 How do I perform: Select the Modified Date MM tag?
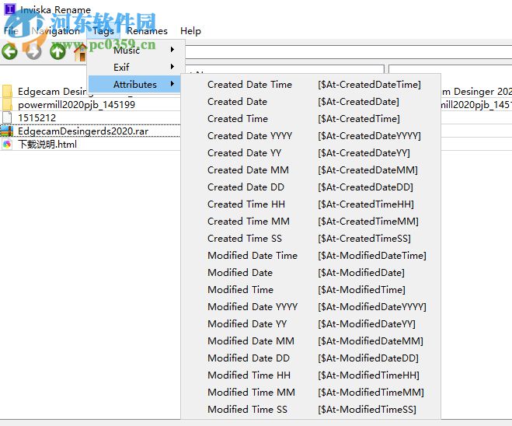coord(311,341)
